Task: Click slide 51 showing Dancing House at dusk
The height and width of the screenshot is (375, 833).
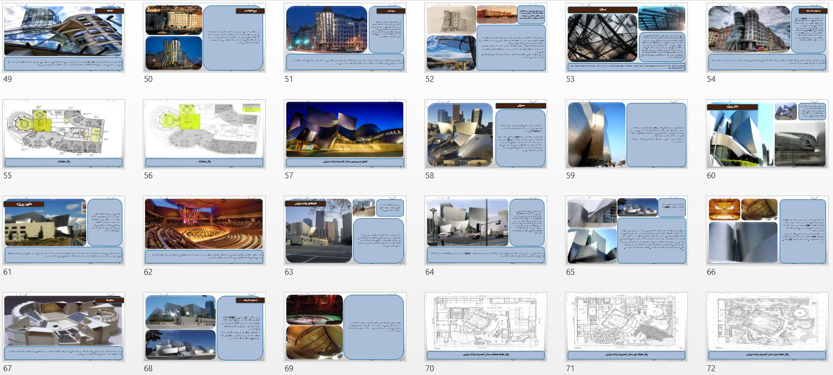Action: coord(345,38)
